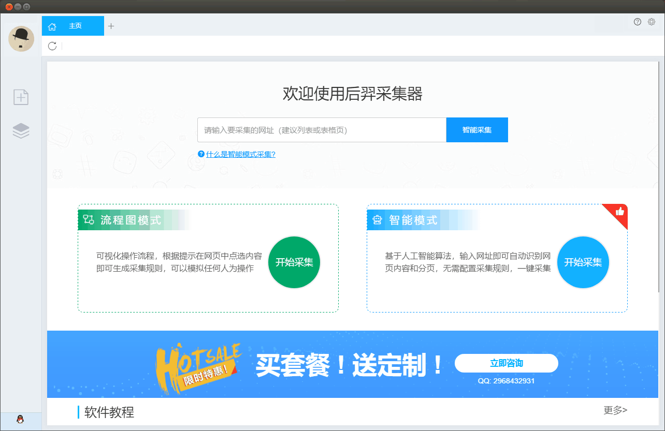Click the robot icon beside 智能模式
Screen dimensions: 665x431
point(377,220)
